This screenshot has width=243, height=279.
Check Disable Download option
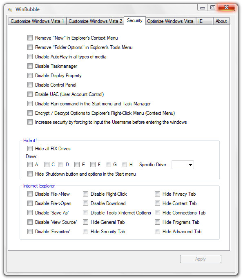[86, 203]
